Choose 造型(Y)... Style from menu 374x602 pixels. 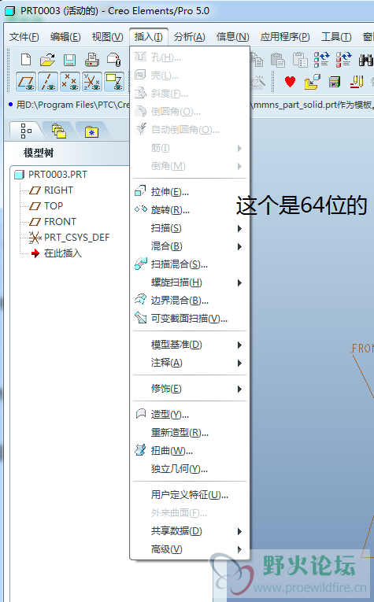(x=190, y=415)
